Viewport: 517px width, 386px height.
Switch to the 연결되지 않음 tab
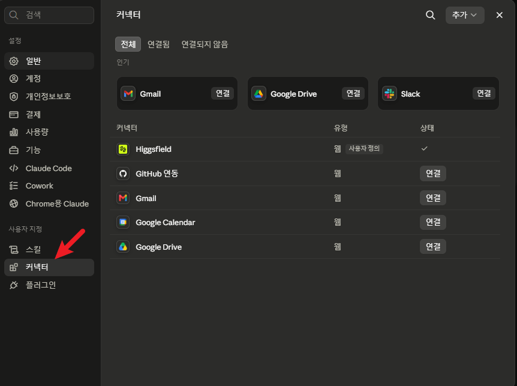[x=205, y=44]
